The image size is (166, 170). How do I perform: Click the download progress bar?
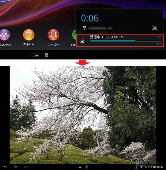(x=126, y=41)
